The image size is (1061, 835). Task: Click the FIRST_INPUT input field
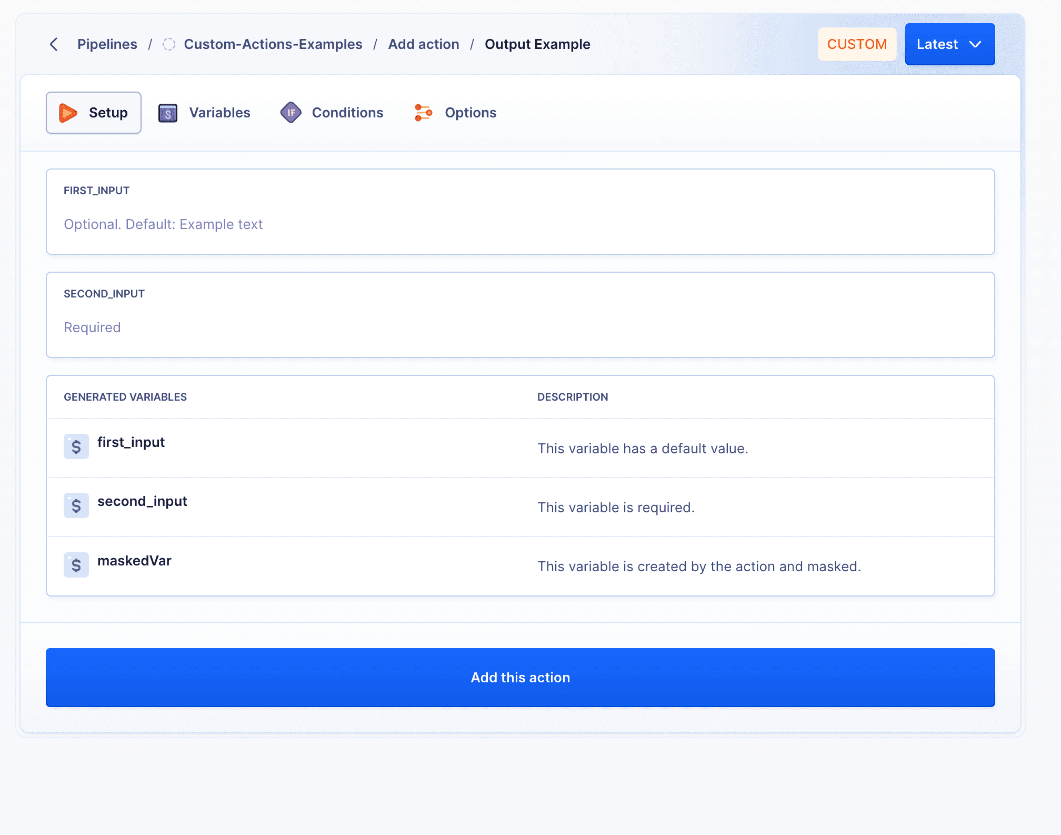pos(520,224)
